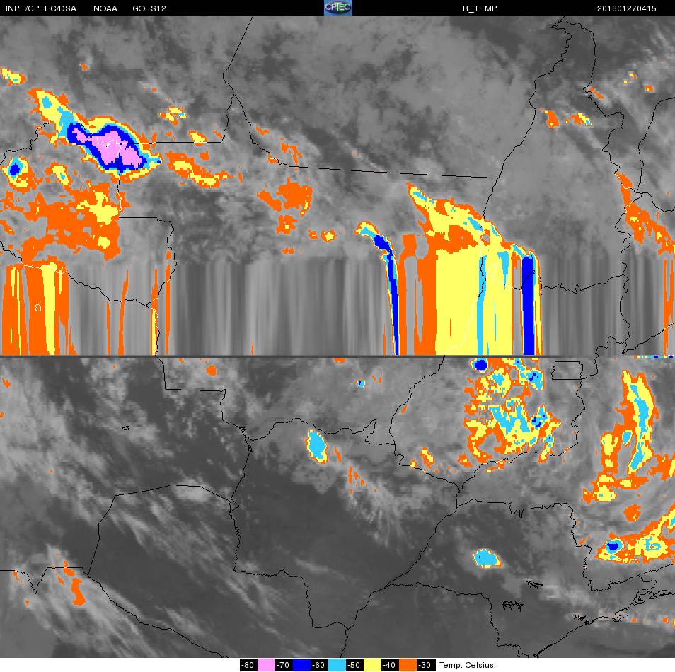Viewport: 675px width, 672px height.
Task: Click the -40 legend value label
Action: 390,665
